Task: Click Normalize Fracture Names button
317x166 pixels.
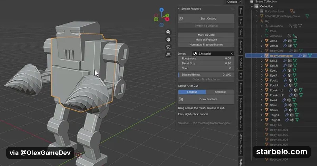Action: point(206,45)
